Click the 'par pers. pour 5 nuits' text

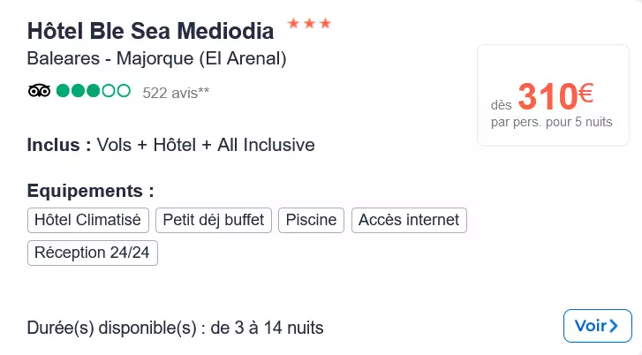(x=551, y=122)
